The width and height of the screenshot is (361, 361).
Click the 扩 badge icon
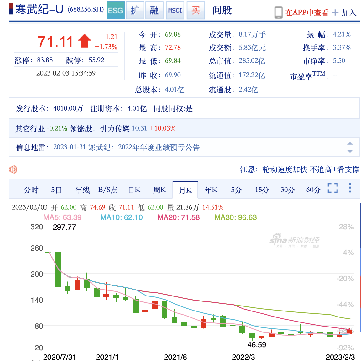tap(135, 10)
